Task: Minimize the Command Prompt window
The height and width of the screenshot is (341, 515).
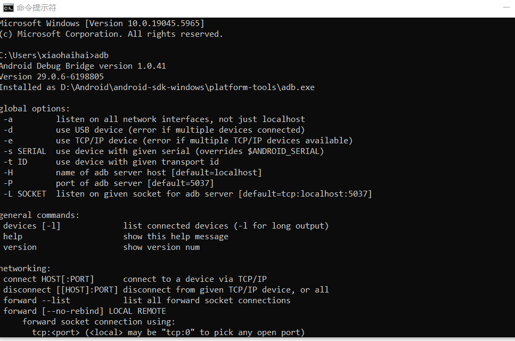Action: [506, 7]
